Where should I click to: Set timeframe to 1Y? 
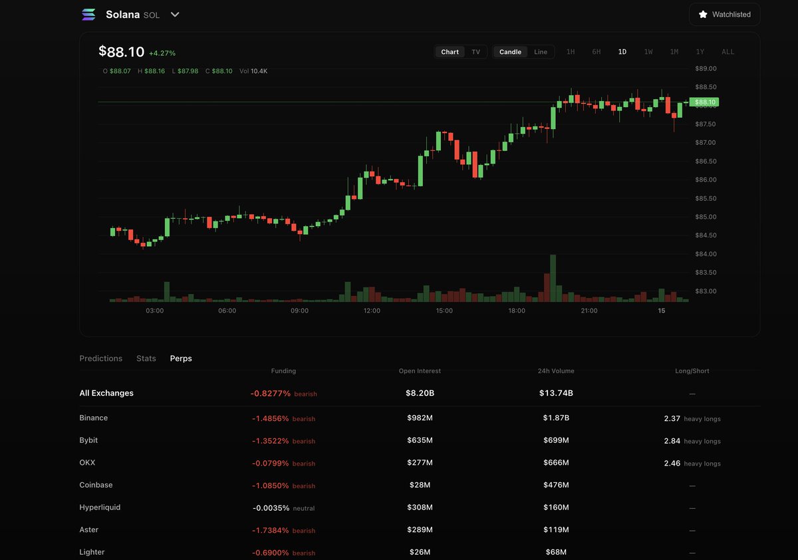coord(700,52)
